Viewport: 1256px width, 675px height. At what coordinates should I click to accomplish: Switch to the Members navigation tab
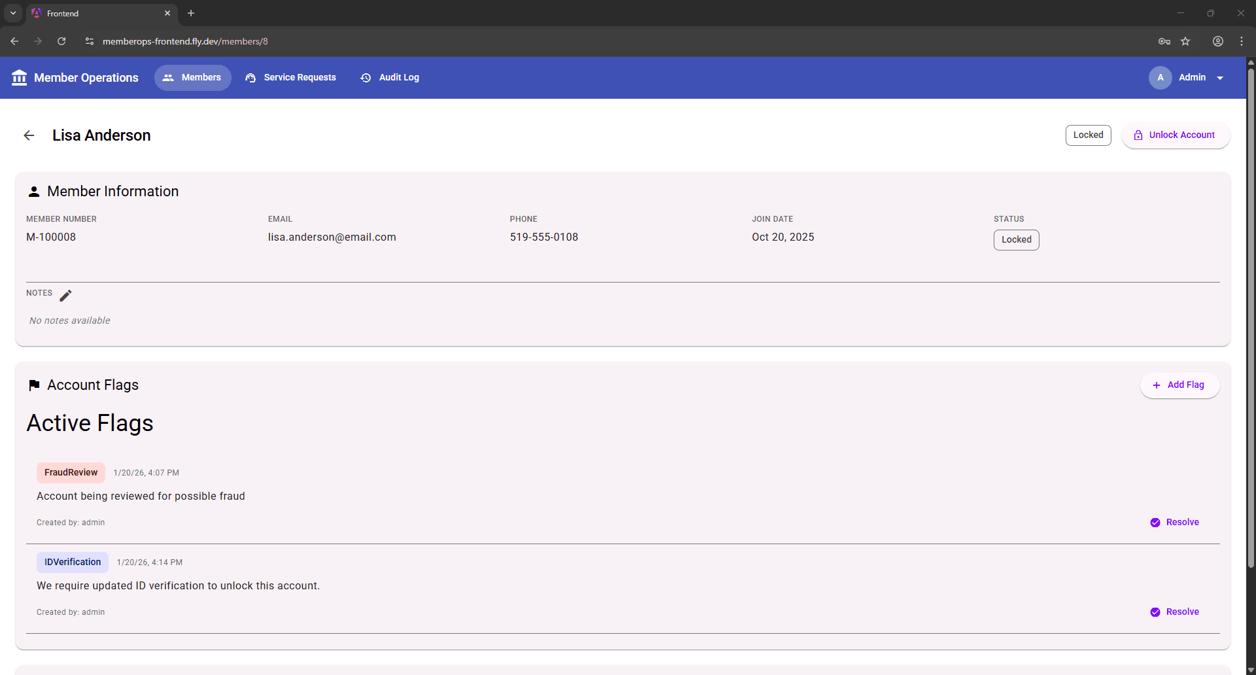[x=192, y=77]
